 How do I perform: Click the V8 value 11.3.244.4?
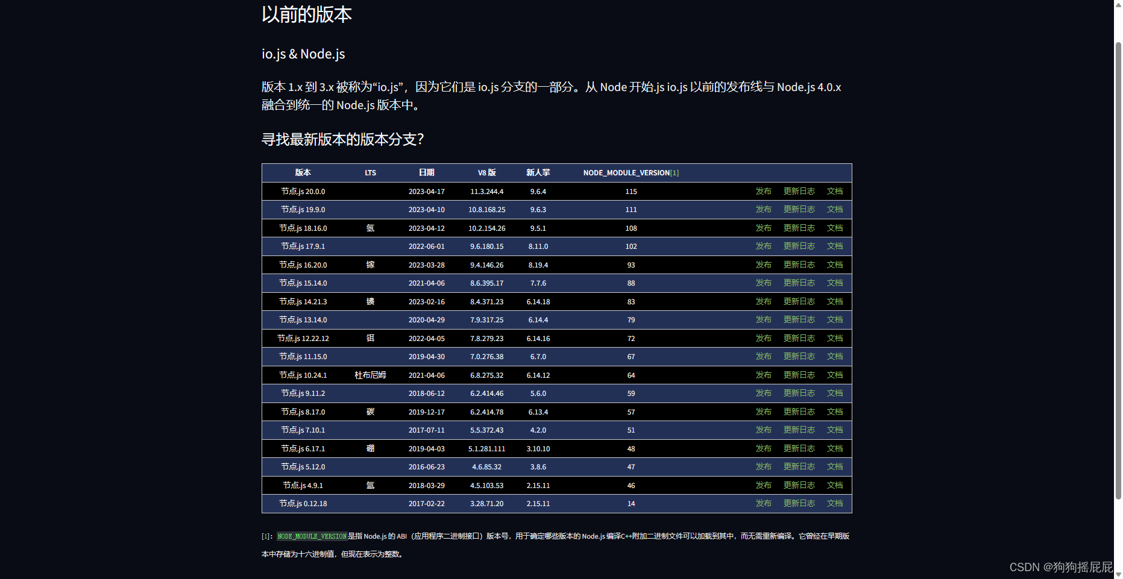click(x=486, y=192)
